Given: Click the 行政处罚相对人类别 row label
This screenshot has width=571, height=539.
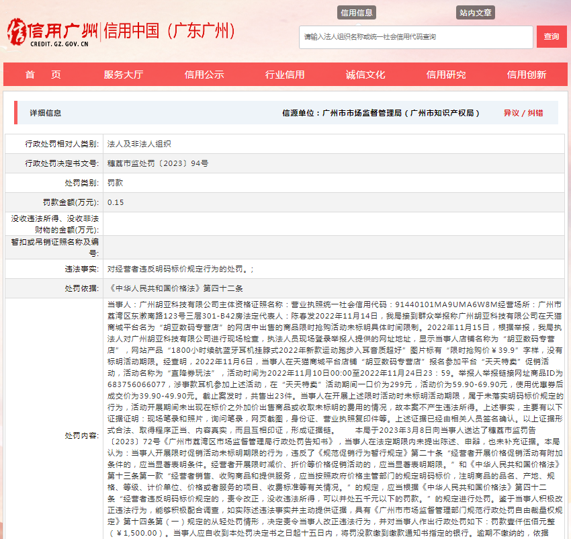Looking at the screenshot, I should coord(62,144).
